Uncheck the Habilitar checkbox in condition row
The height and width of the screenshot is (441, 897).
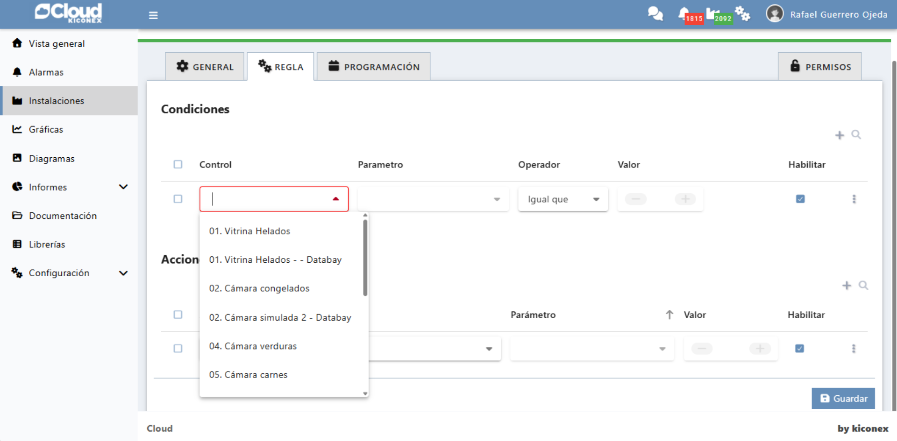[x=800, y=199]
